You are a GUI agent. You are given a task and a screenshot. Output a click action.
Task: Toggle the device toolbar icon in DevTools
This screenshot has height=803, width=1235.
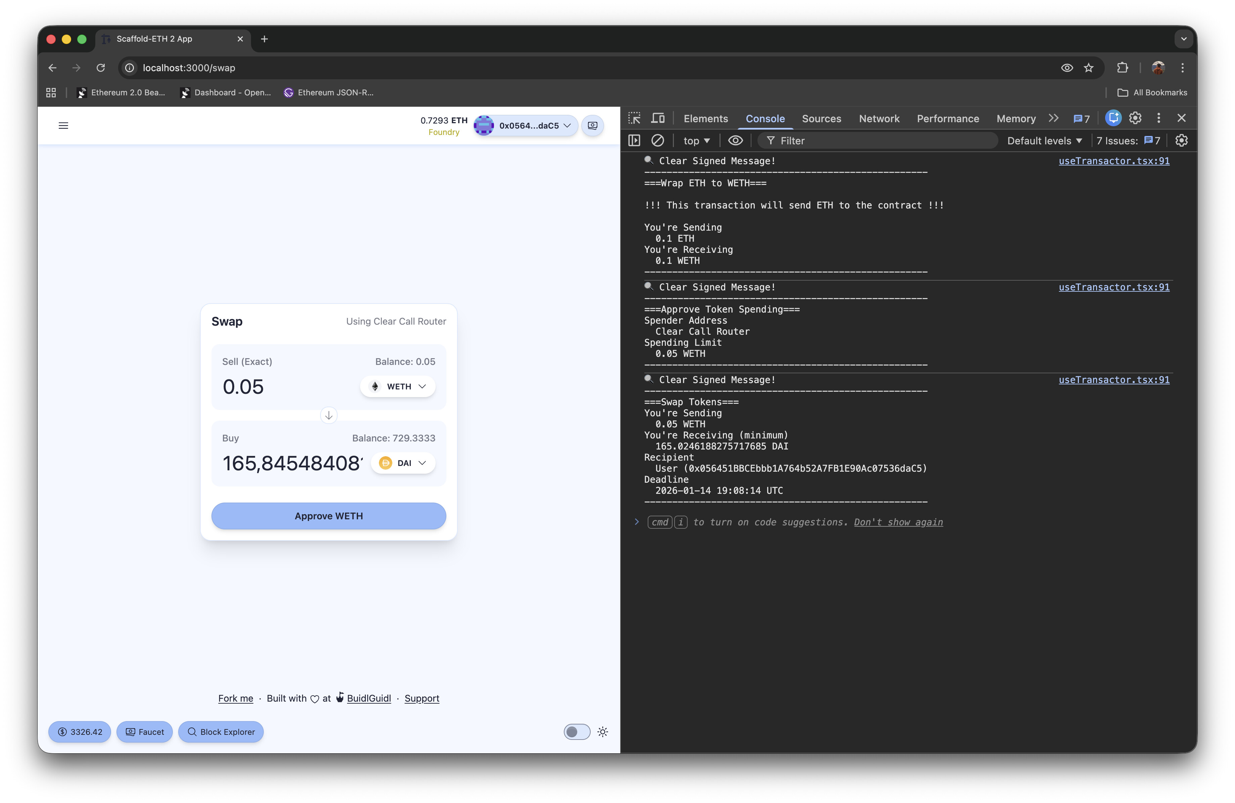click(x=657, y=119)
